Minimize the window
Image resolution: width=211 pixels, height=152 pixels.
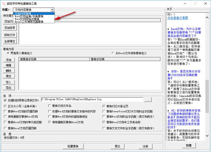click(x=185, y=4)
